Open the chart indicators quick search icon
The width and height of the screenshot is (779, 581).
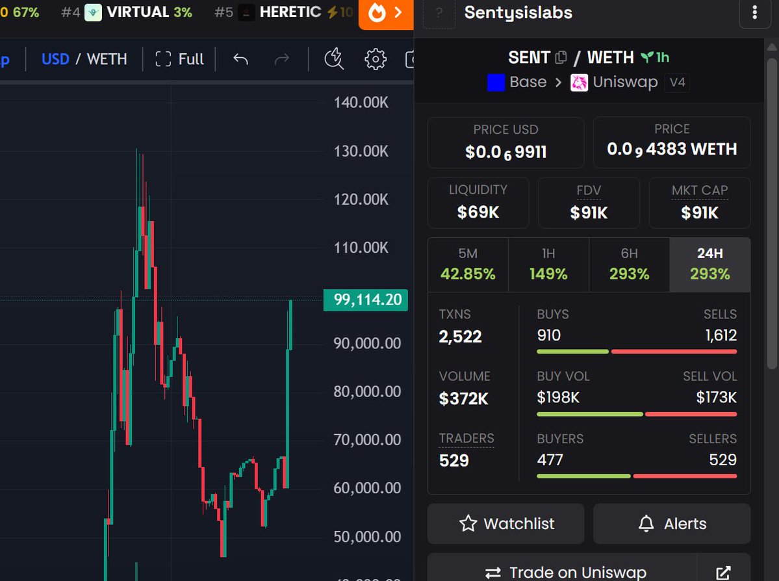[334, 58]
